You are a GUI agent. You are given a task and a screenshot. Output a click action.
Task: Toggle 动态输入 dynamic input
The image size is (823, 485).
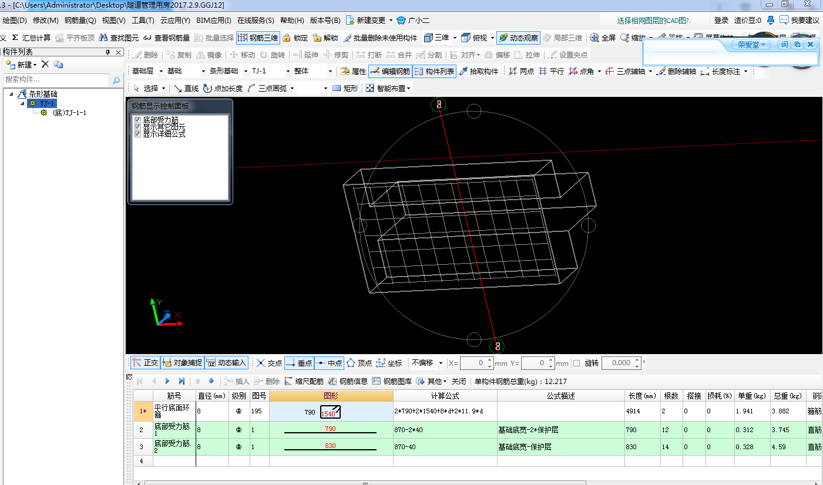[226, 363]
